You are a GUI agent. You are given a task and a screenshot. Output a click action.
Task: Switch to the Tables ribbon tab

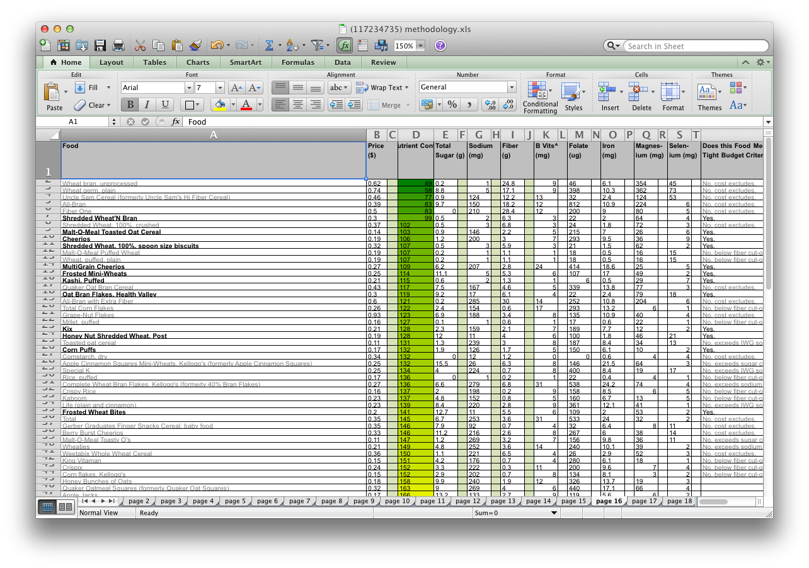(x=154, y=62)
